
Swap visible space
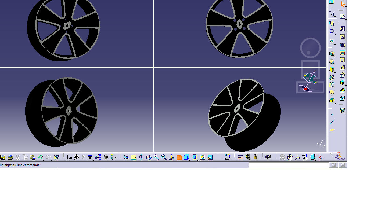tap(210, 157)
